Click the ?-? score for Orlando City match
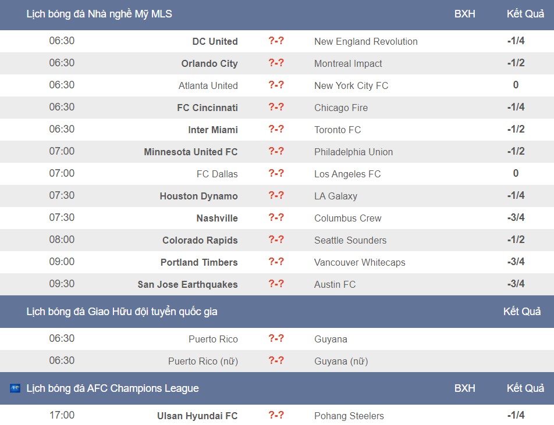 coord(276,63)
